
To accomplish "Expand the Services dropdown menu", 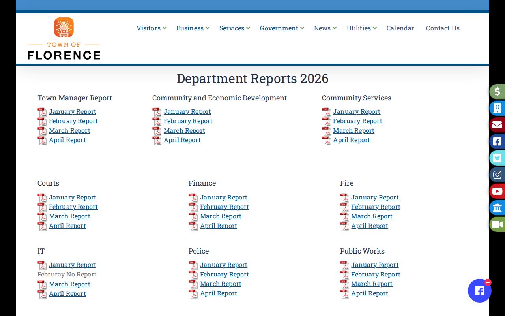I will click(235, 28).
